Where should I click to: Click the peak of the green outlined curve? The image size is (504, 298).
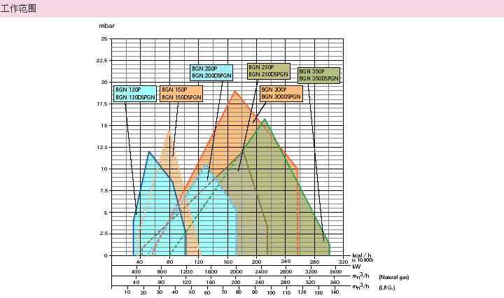[x=265, y=118]
